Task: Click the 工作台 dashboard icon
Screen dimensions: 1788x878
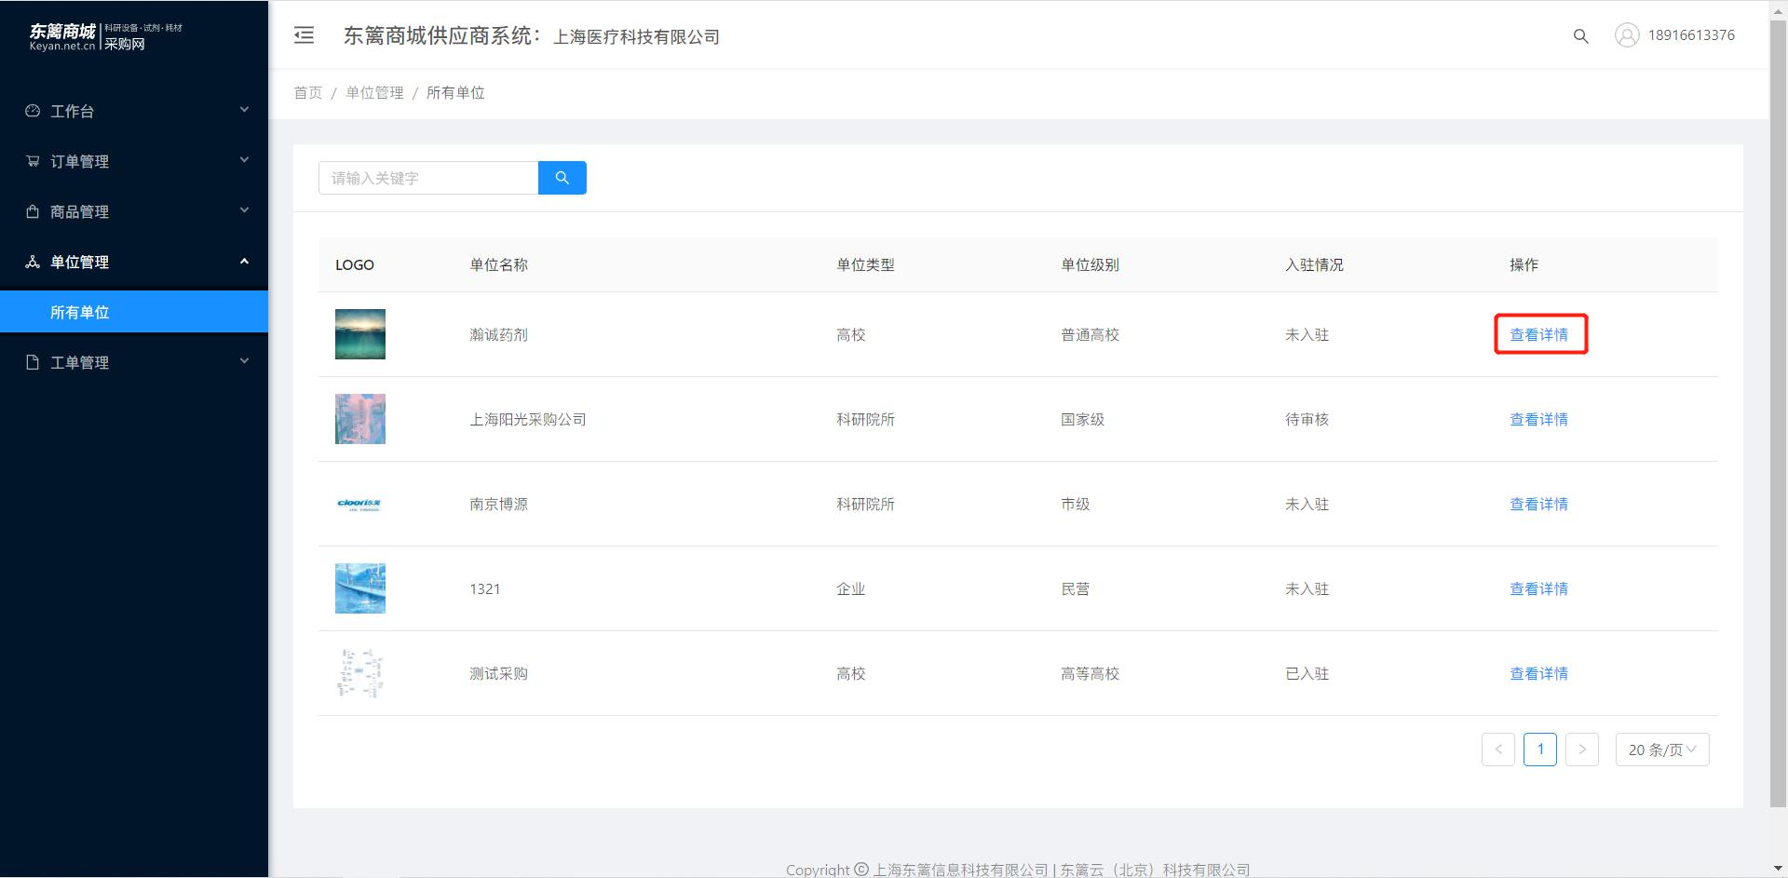Action: tap(33, 111)
